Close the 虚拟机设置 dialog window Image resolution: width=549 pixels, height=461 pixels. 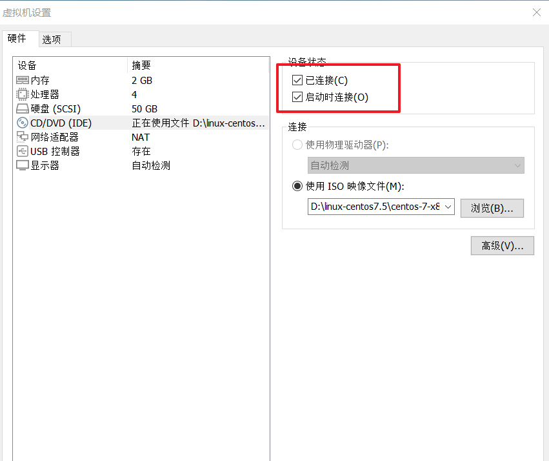[x=536, y=13]
